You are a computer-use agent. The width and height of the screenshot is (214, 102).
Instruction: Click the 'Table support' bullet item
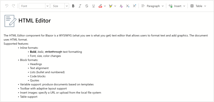(x=29, y=97)
